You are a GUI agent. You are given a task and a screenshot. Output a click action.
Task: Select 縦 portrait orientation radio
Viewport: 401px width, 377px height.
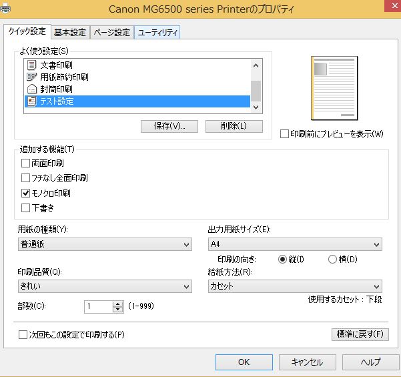click(x=282, y=260)
